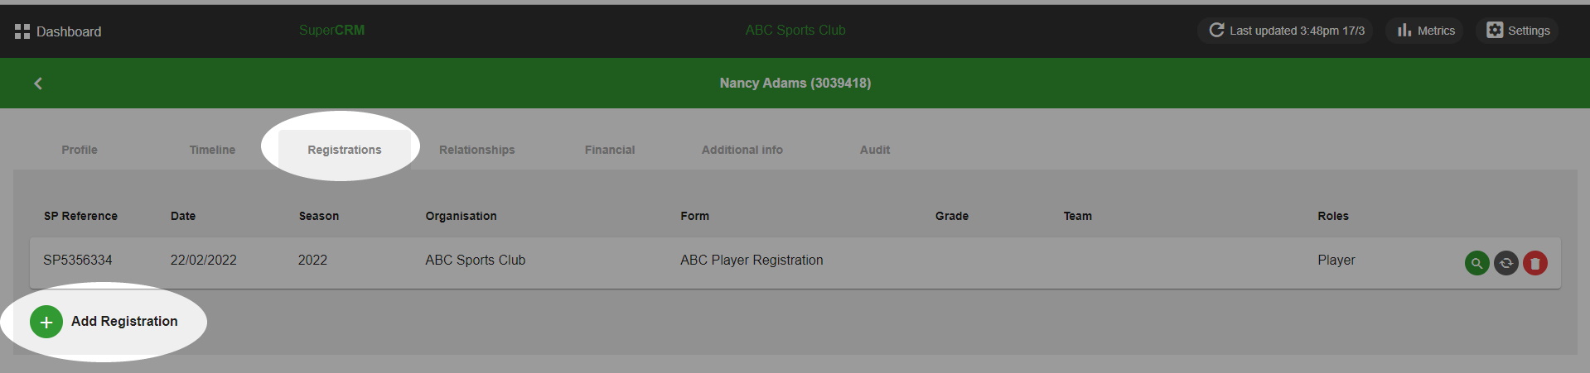1590x373 pixels.
Task: Open the Profile tab
Action: click(x=80, y=150)
